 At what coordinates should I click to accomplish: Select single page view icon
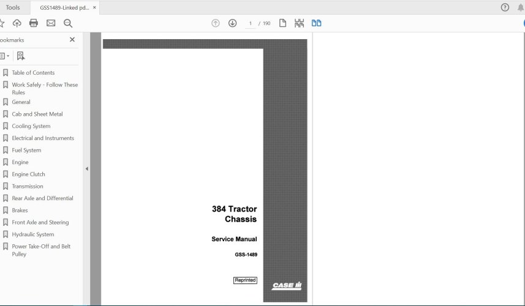point(283,23)
